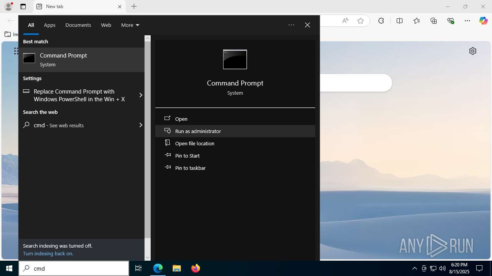Close the search panel with X
492x276 pixels.
[307, 25]
